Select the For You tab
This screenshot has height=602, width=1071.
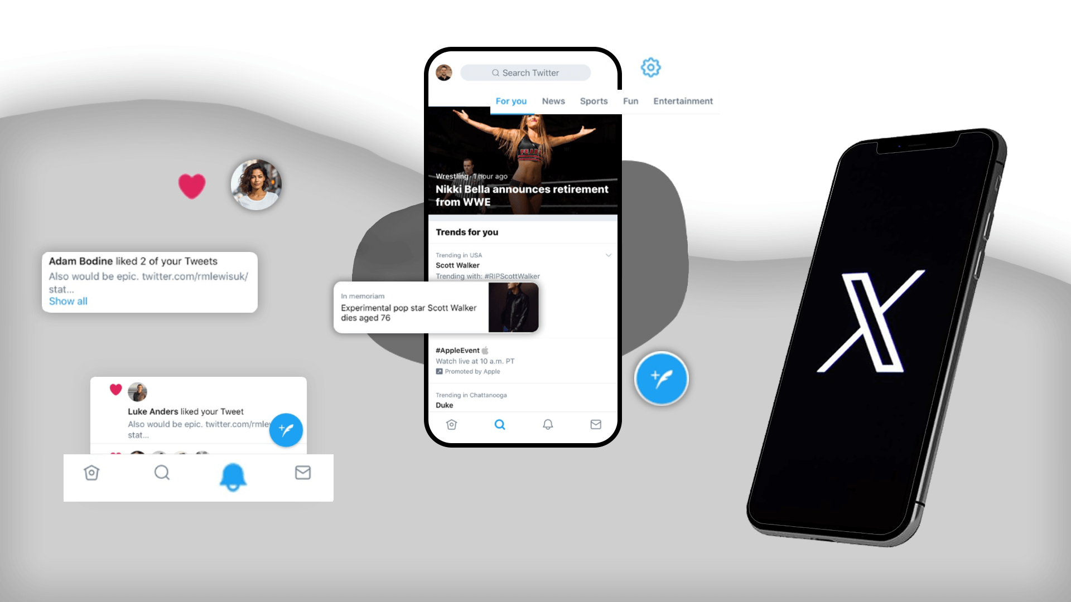[x=510, y=101]
